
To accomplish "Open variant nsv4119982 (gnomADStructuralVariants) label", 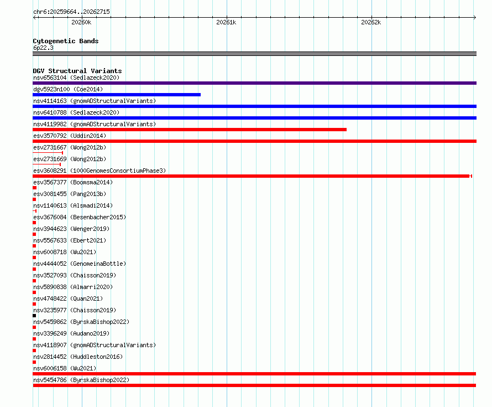I will click(95, 124).
